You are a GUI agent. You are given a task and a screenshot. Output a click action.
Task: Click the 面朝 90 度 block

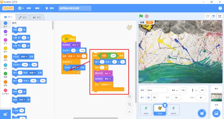click(x=19, y=92)
